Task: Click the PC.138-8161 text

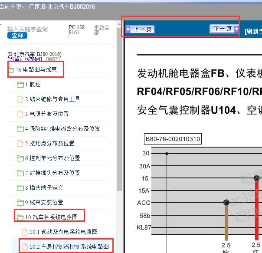Action: point(77,30)
